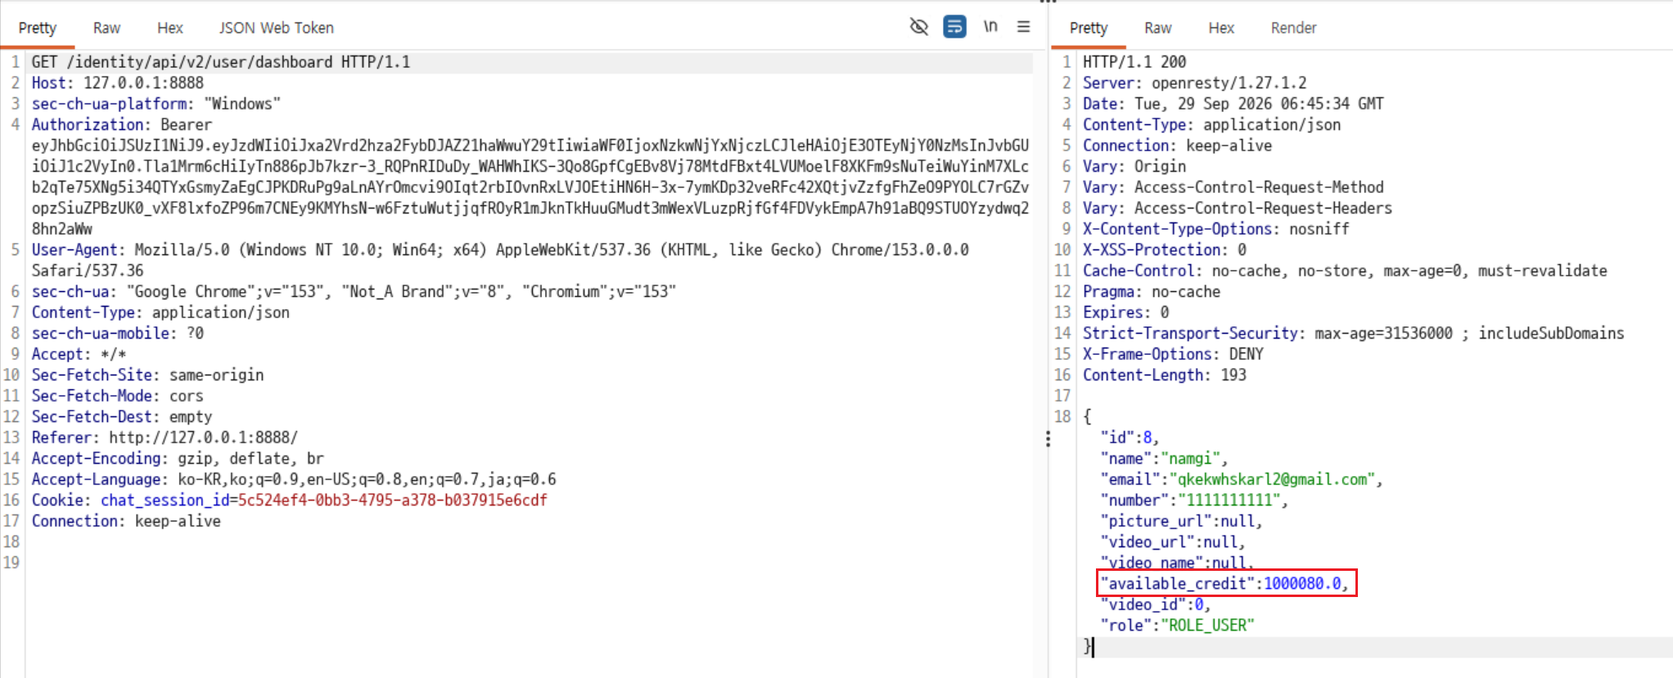Viewport: 1673px width, 678px height.
Task: Switch response view to Raw tab
Action: (1158, 28)
